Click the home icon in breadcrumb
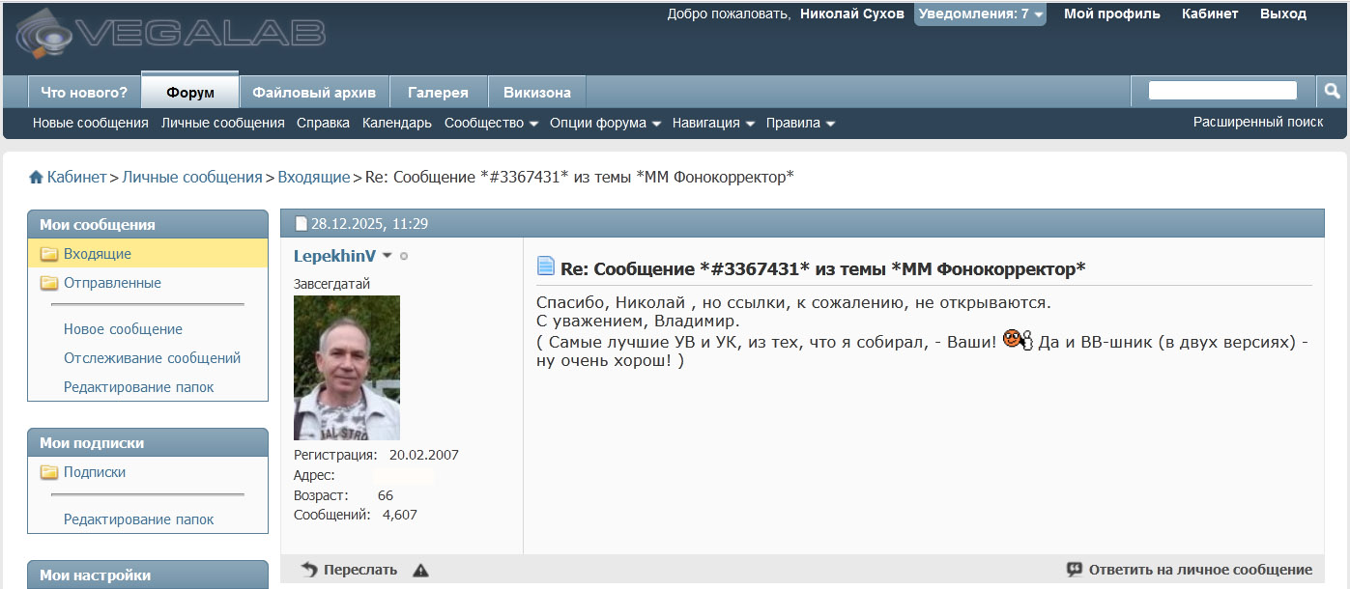 [36, 178]
